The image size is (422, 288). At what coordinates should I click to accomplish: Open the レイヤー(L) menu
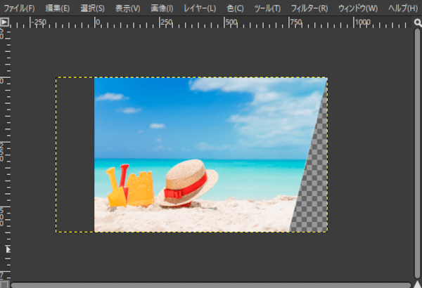(x=200, y=8)
